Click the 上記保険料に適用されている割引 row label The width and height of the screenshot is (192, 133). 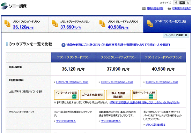[26, 92]
